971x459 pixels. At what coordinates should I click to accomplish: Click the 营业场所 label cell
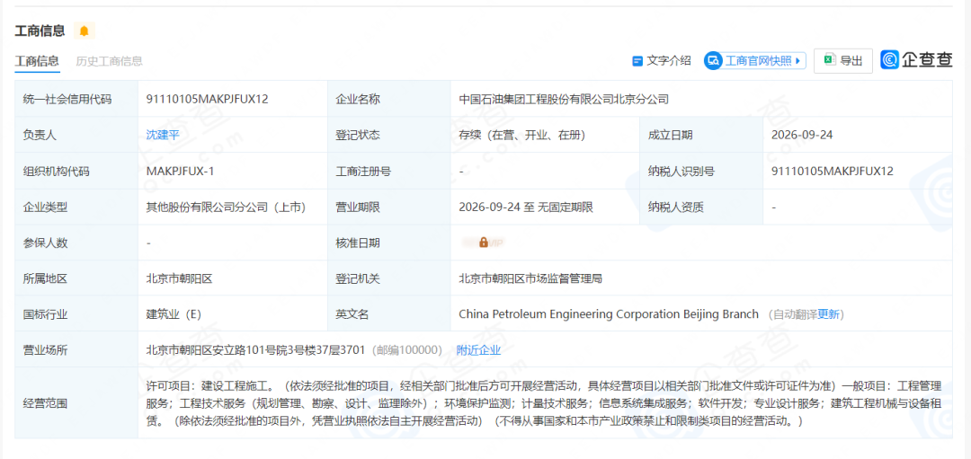(76, 350)
